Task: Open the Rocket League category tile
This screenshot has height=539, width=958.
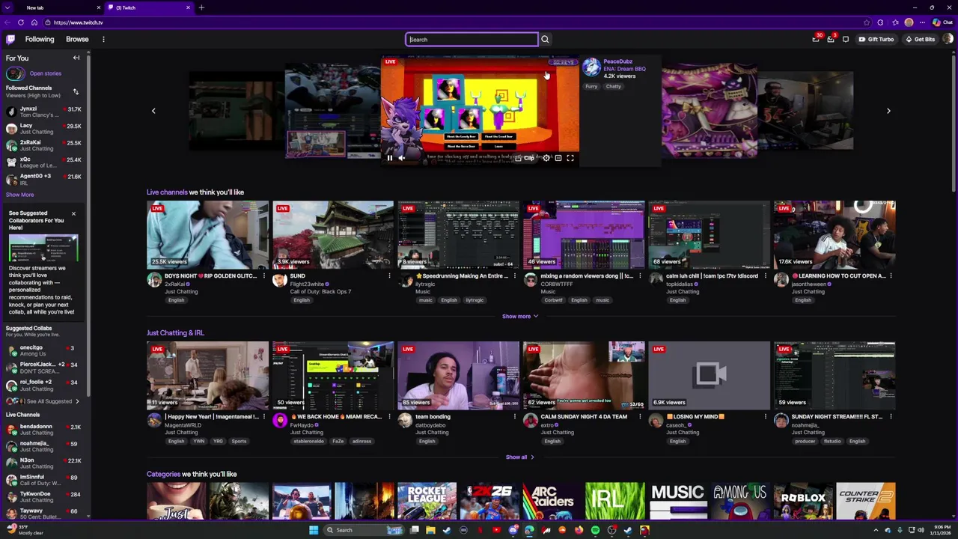Action: coord(427,502)
